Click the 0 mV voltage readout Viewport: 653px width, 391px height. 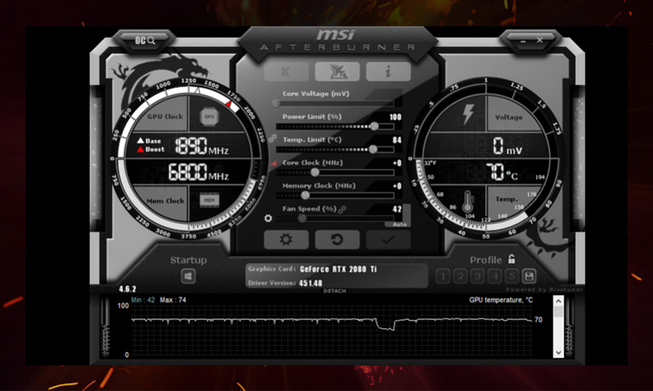(507, 147)
